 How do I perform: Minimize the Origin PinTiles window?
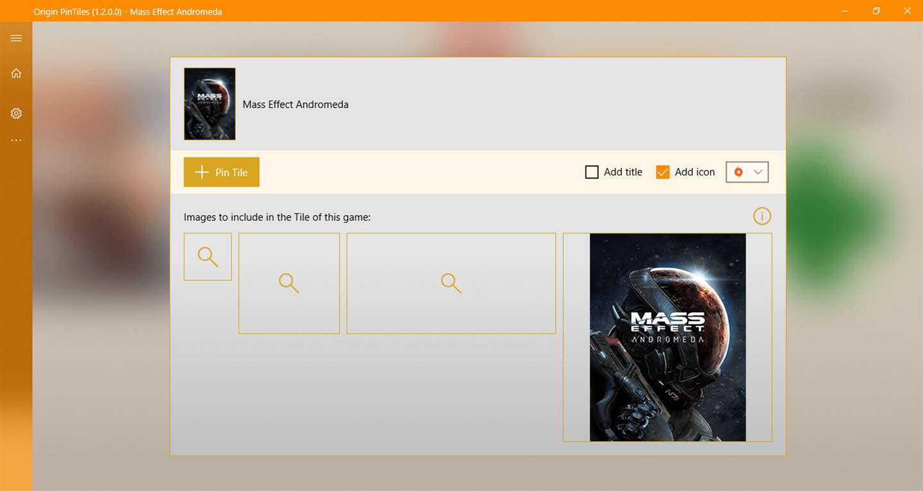click(845, 11)
